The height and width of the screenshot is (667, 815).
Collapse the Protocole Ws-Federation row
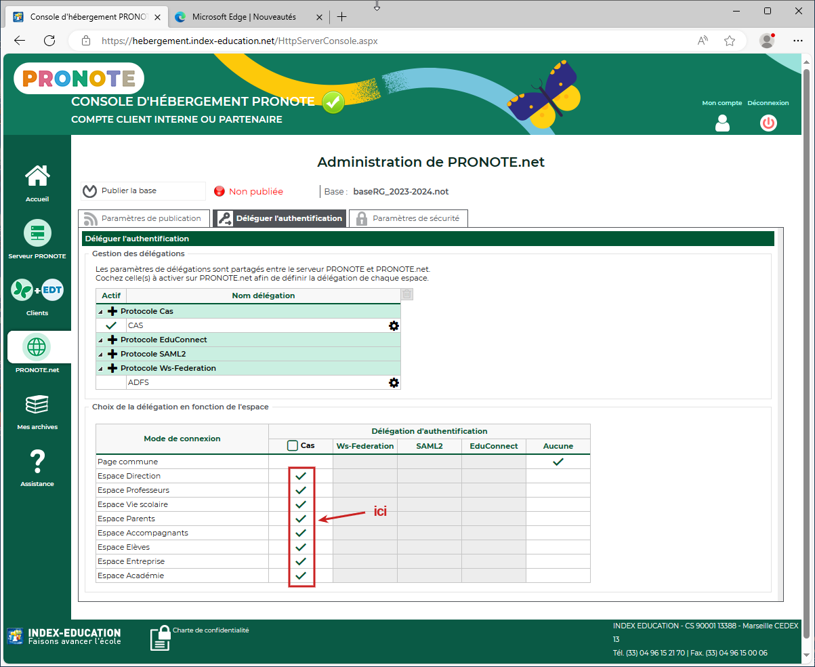click(100, 367)
